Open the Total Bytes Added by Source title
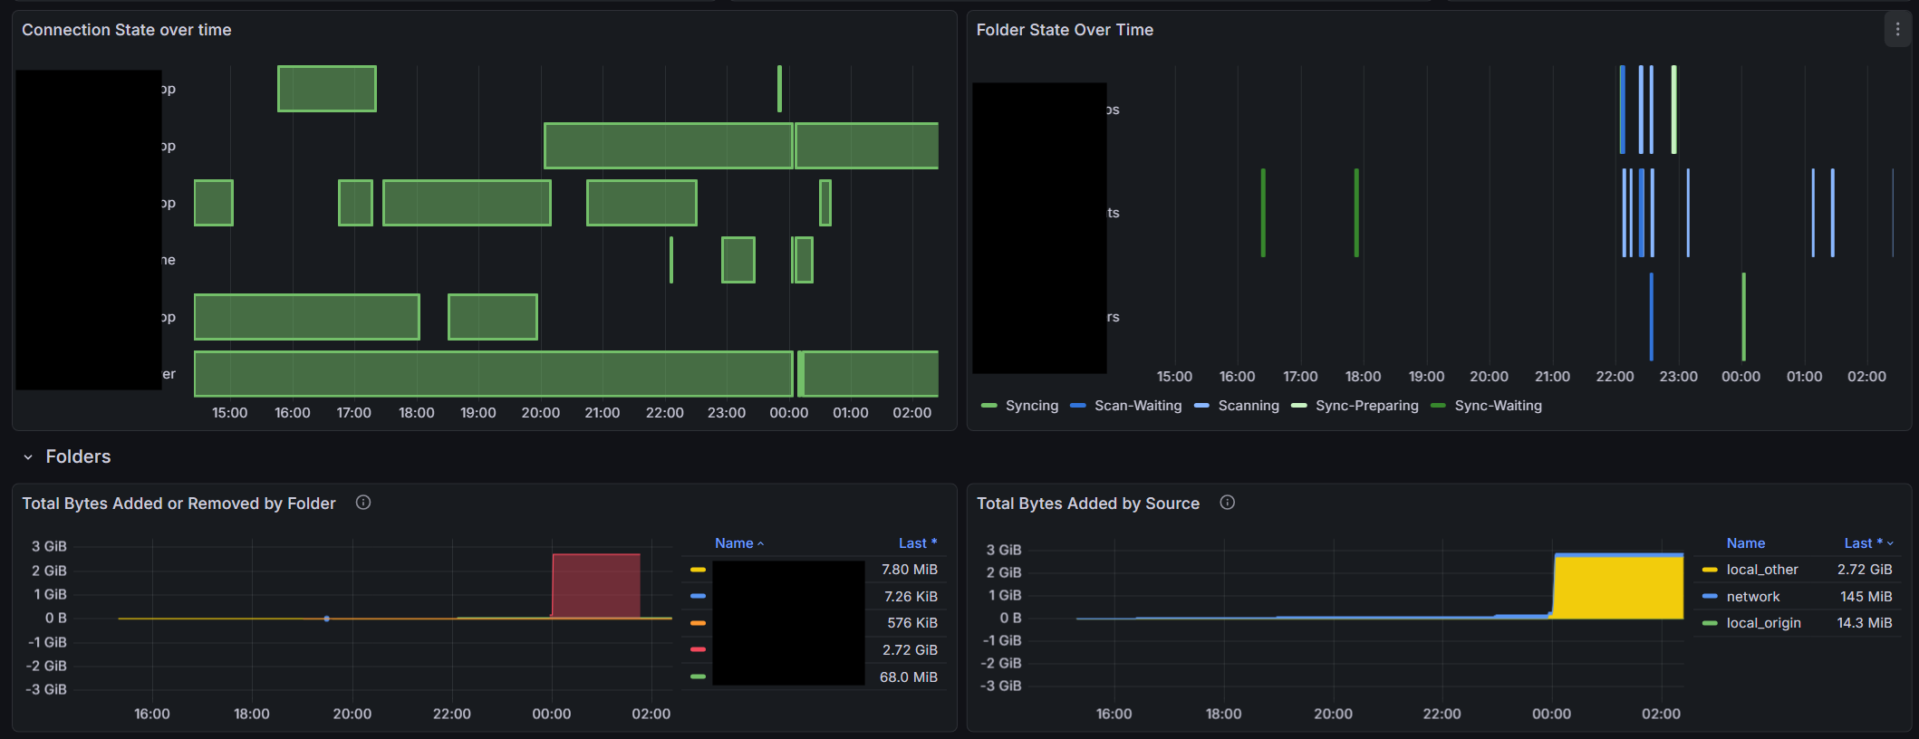 tap(1087, 504)
